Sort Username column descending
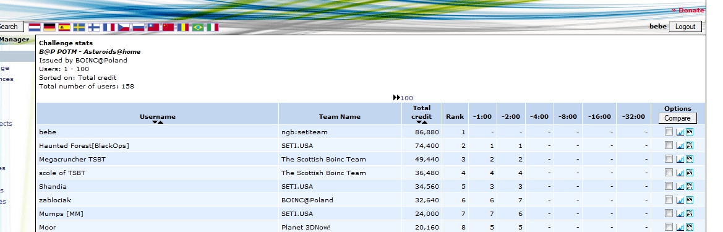This screenshot has width=723, height=232. 155,122
